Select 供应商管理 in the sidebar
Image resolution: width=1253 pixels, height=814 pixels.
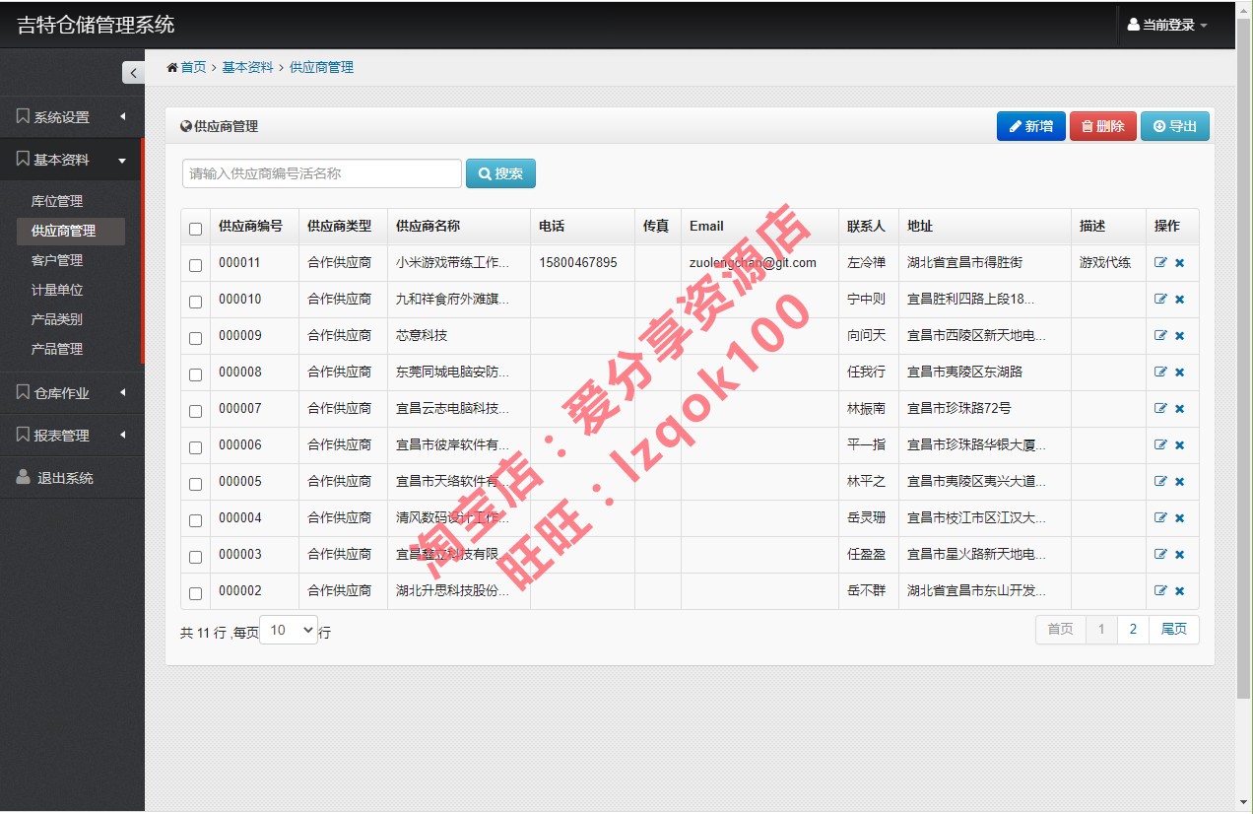click(71, 231)
